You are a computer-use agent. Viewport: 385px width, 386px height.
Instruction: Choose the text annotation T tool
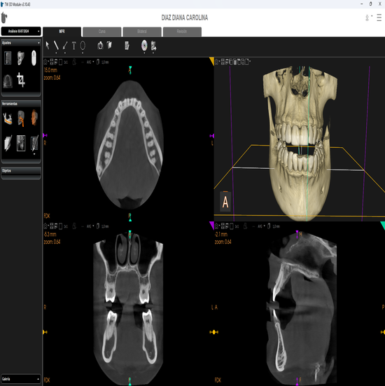[x=73, y=46]
